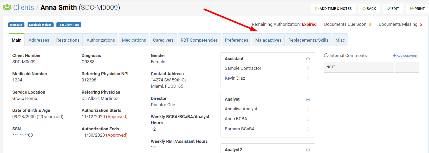Go to Replacements/Skills tab
The image size is (429, 153).
[308, 40]
